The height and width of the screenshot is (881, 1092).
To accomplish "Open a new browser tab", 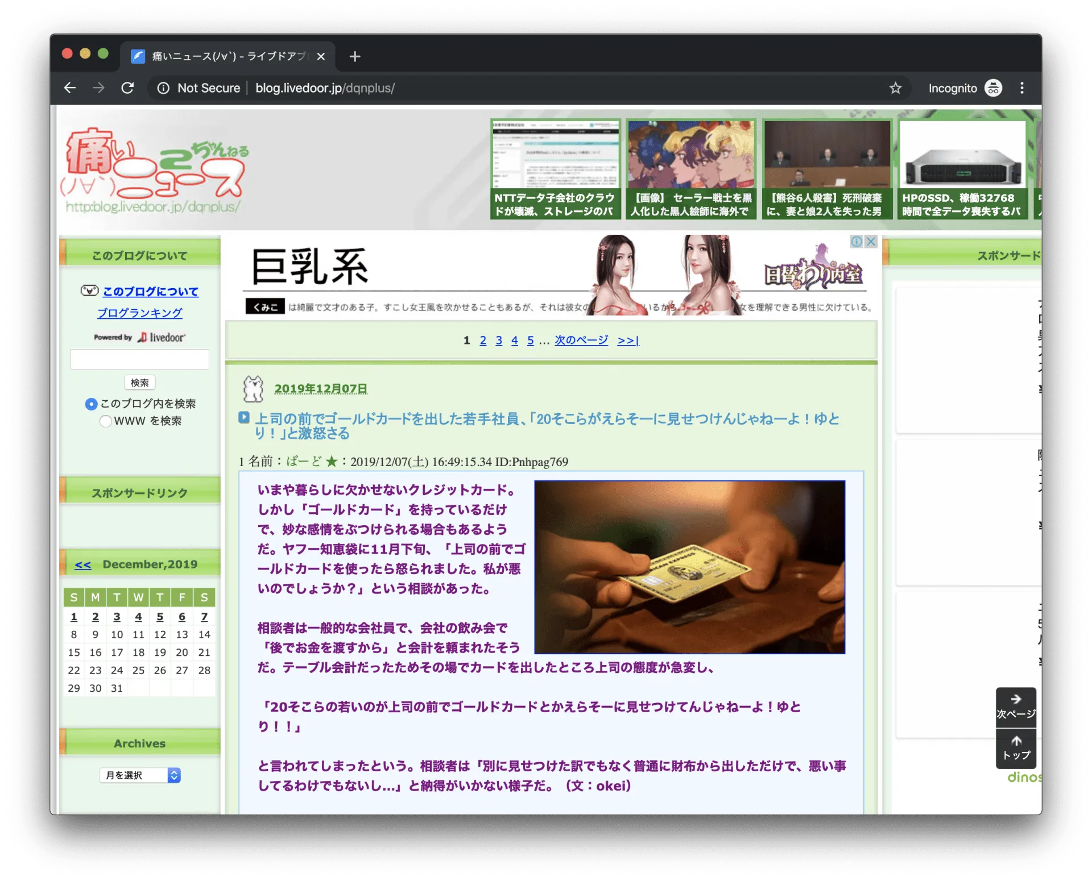I will point(355,56).
